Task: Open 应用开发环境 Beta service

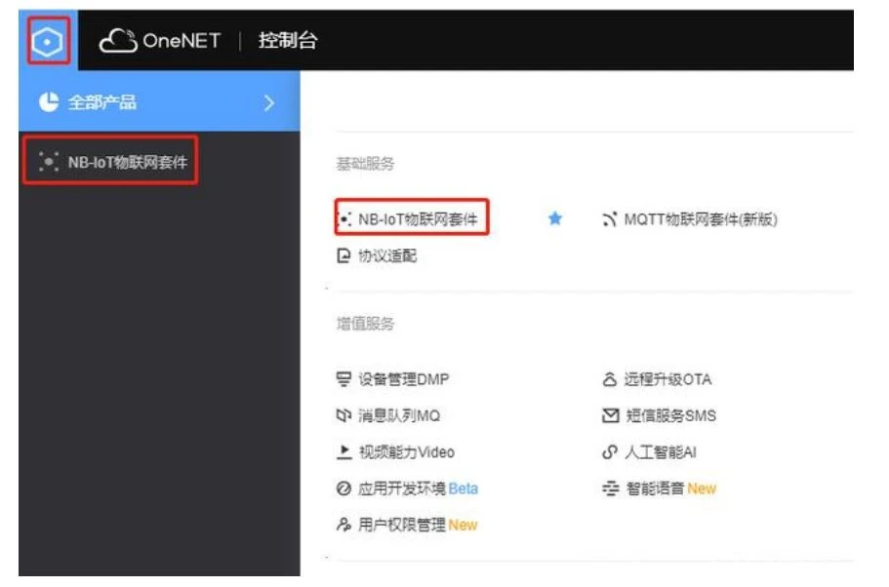Action: pyautogui.click(x=418, y=489)
